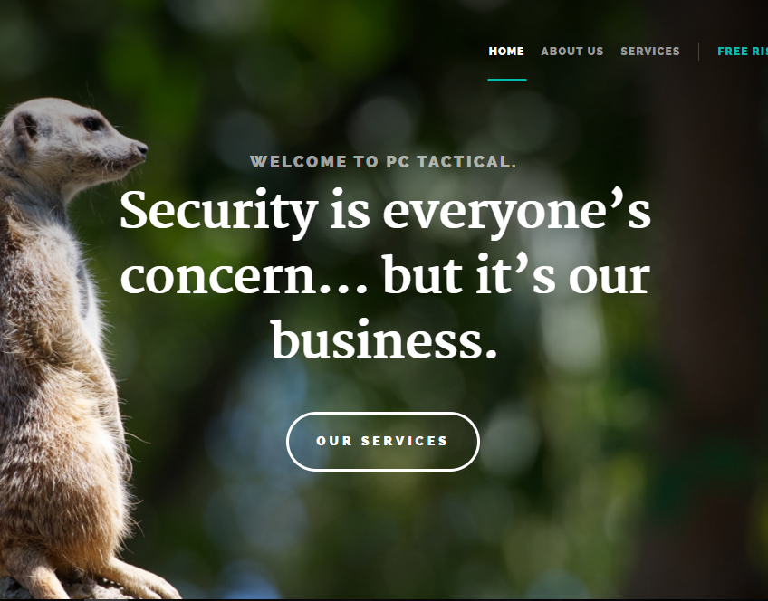This screenshot has width=768, height=601.
Task: Click the word TACTICAL in the subtitle
Action: pos(466,162)
